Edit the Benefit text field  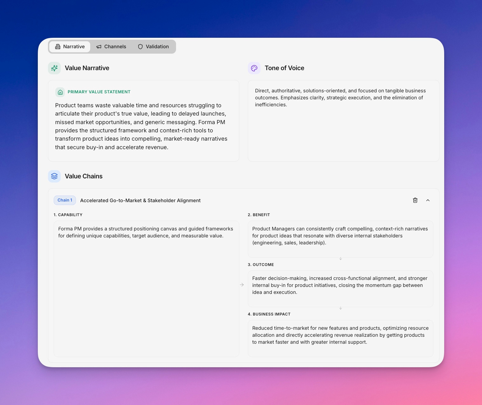tap(340, 239)
